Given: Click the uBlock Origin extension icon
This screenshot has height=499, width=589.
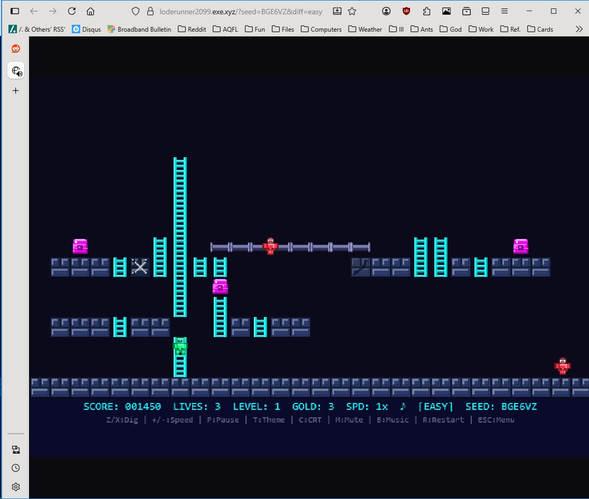Looking at the screenshot, I should [x=406, y=11].
